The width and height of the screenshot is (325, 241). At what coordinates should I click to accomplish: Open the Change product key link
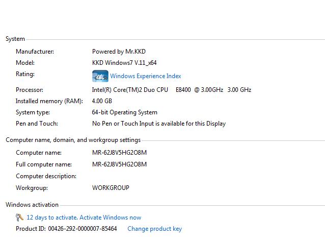pos(155,229)
